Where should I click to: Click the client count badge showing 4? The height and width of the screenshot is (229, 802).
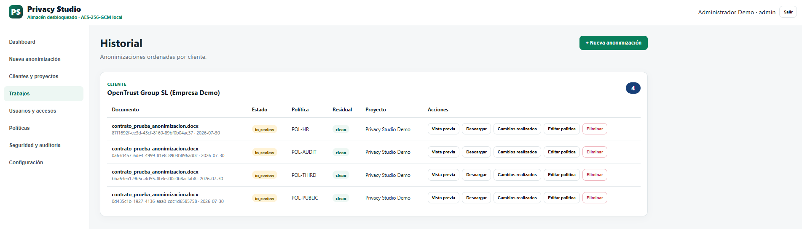tap(633, 88)
